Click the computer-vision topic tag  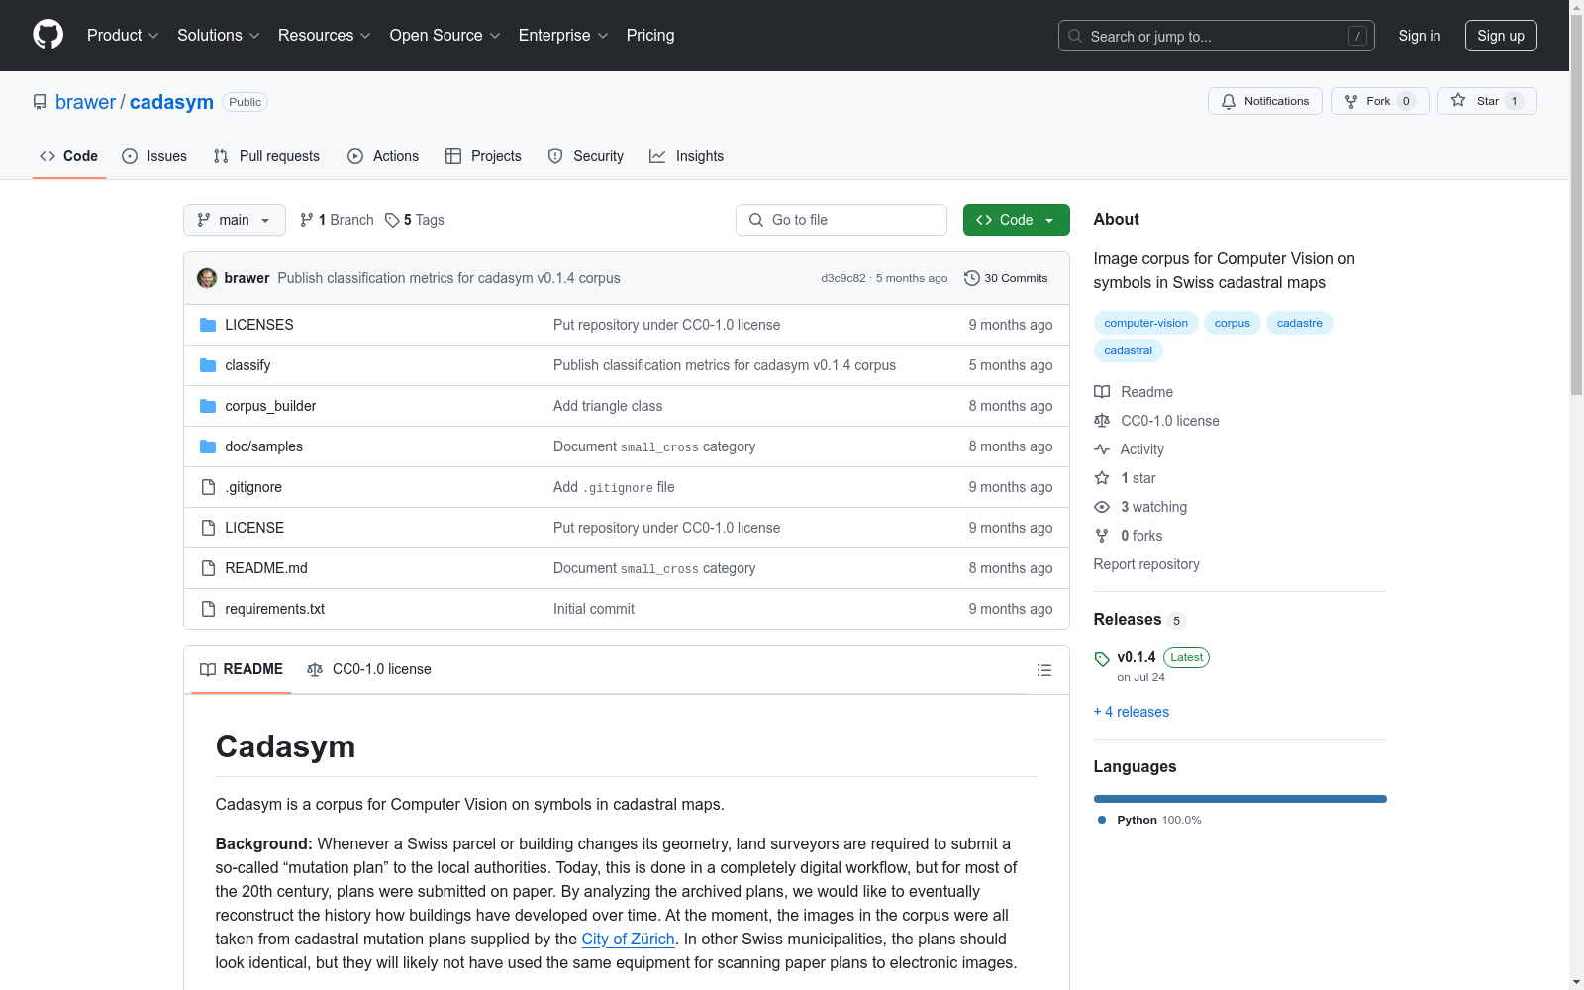click(x=1146, y=323)
